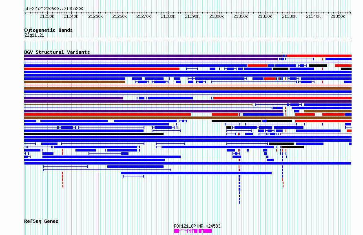Viewport: 363px width, 235px height.
Task: Click the 21350k ruler label
Action: pyautogui.click(x=338, y=16)
